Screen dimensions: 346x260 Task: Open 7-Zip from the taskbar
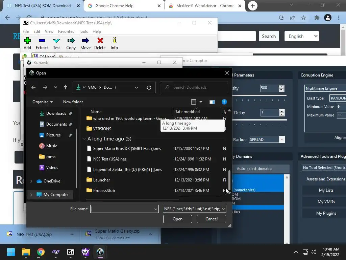point(71,252)
